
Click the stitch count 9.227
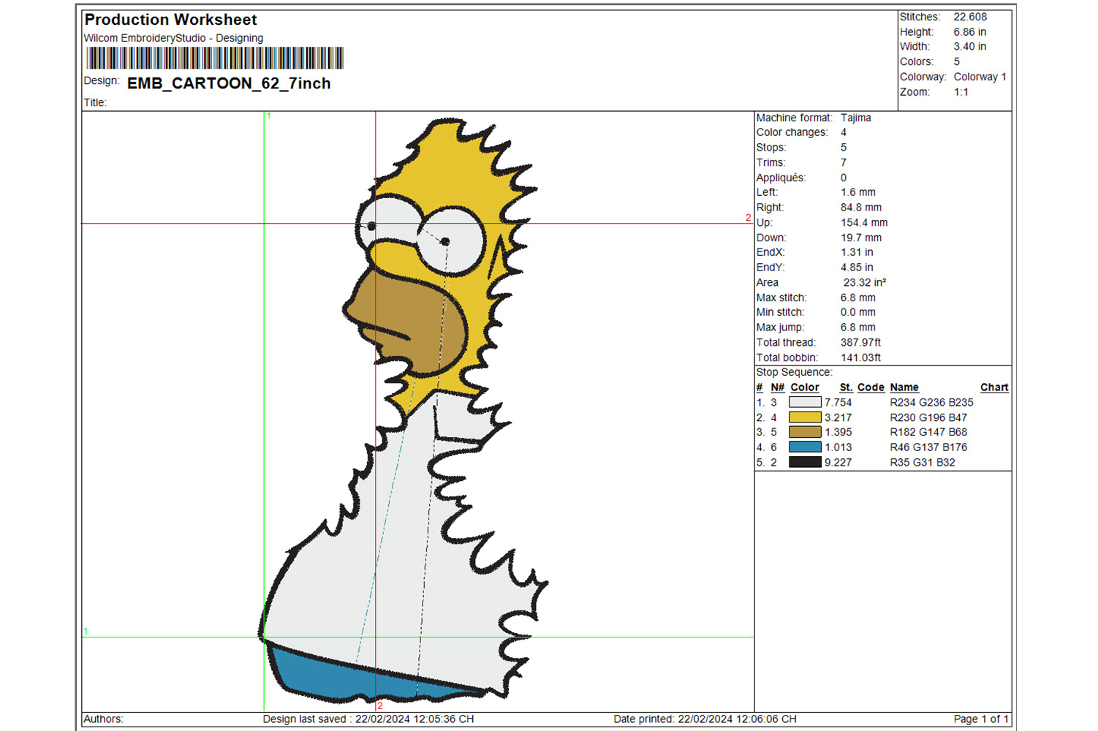[838, 462]
